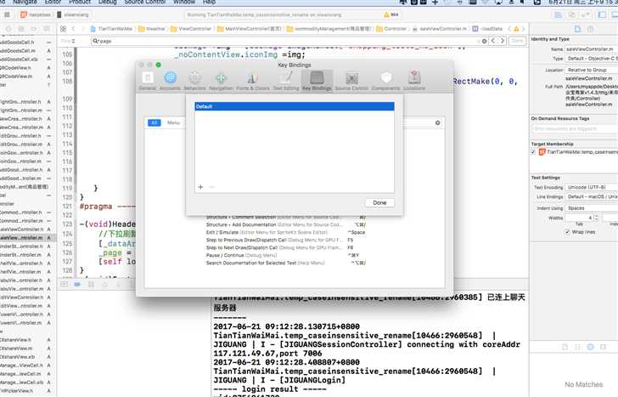Select the Pause / Continue key binding row
Image resolution: width=618 pixels, height=397 pixels.
286,255
